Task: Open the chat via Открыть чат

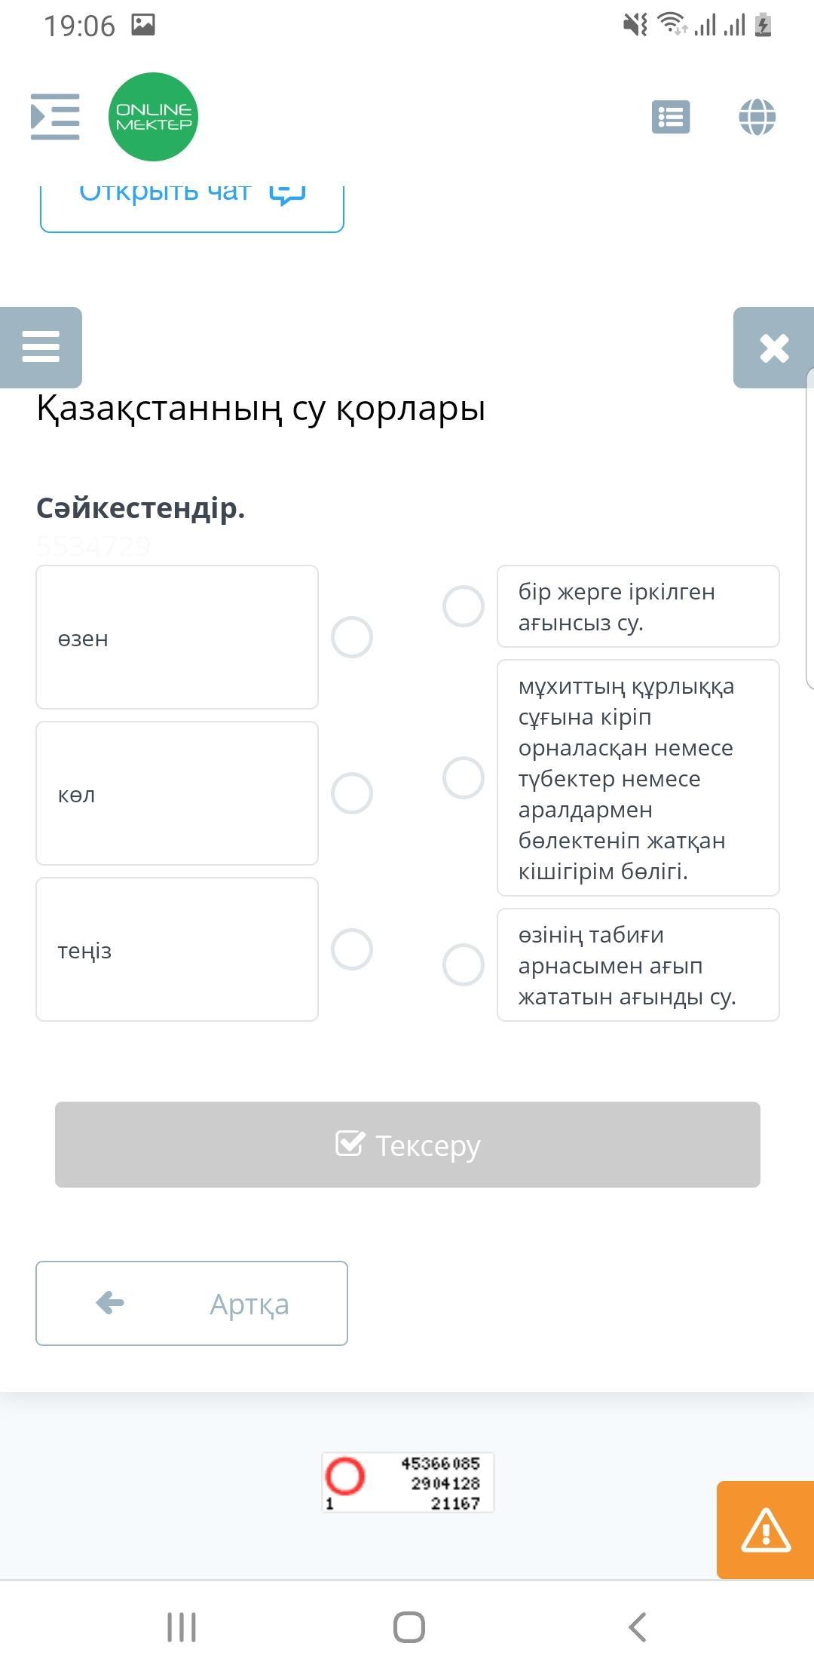Action: click(x=192, y=202)
